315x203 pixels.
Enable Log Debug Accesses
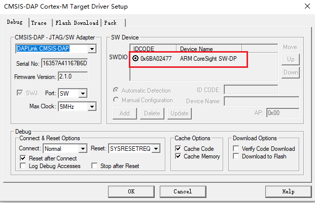coord(23,166)
